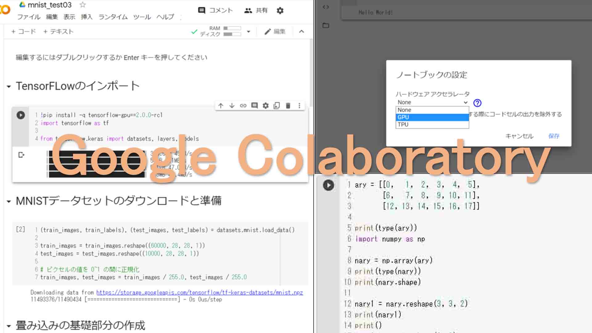
Task: Click the editing pencil icon
Action: (x=268, y=31)
